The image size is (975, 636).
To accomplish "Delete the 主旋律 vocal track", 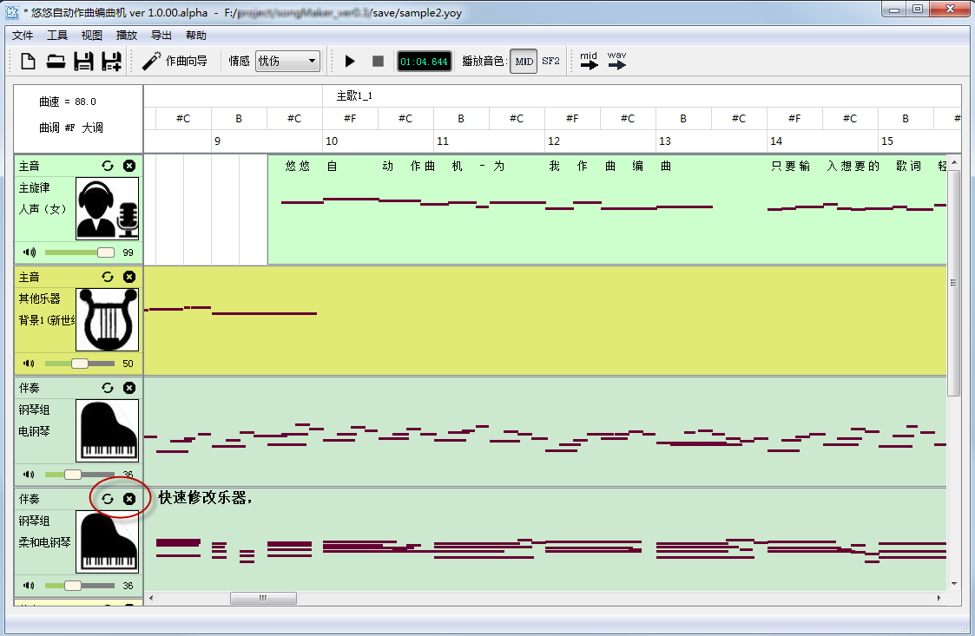I will (x=129, y=166).
